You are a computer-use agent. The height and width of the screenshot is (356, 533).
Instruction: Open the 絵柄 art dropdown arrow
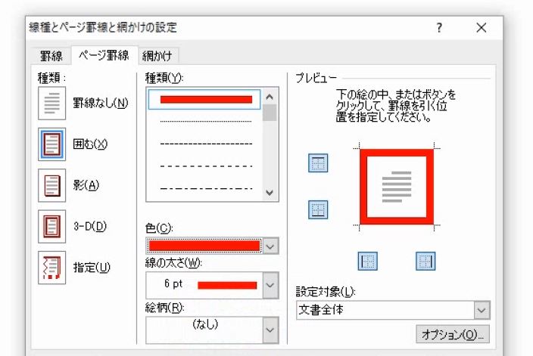click(x=270, y=330)
